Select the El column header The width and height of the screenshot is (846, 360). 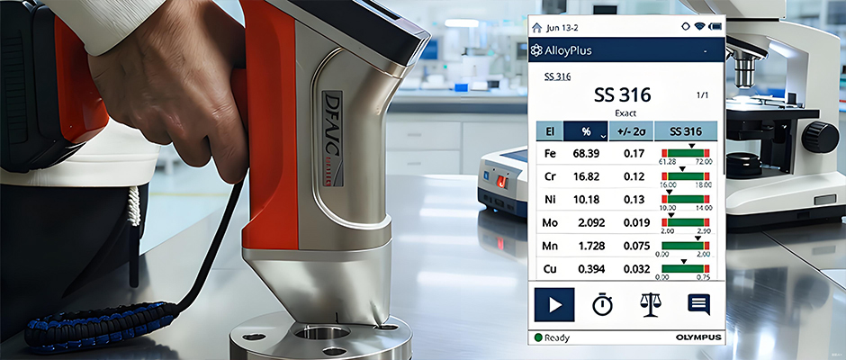[x=549, y=132]
